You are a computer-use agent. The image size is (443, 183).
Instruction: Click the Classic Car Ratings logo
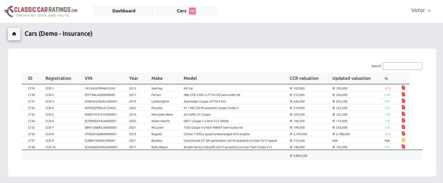pyautogui.click(x=40, y=11)
